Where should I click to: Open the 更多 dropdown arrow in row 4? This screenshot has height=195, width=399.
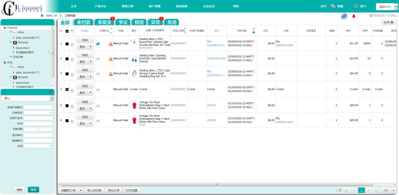[x=91, y=93]
